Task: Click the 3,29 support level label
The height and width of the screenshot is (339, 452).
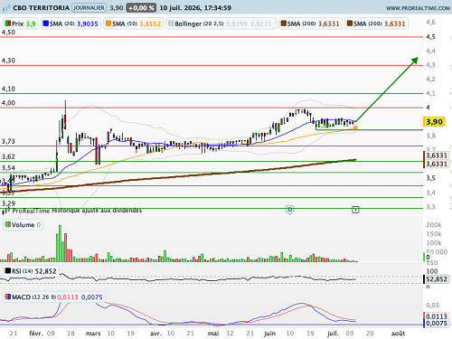Action: pyautogui.click(x=8, y=203)
